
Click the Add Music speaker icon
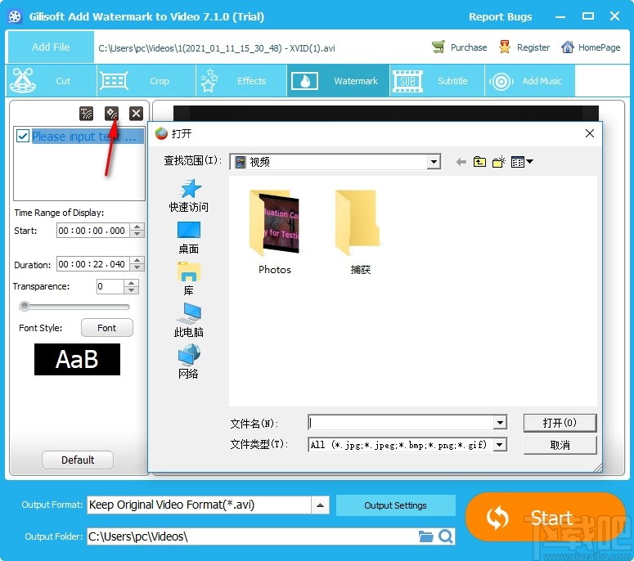(501, 81)
